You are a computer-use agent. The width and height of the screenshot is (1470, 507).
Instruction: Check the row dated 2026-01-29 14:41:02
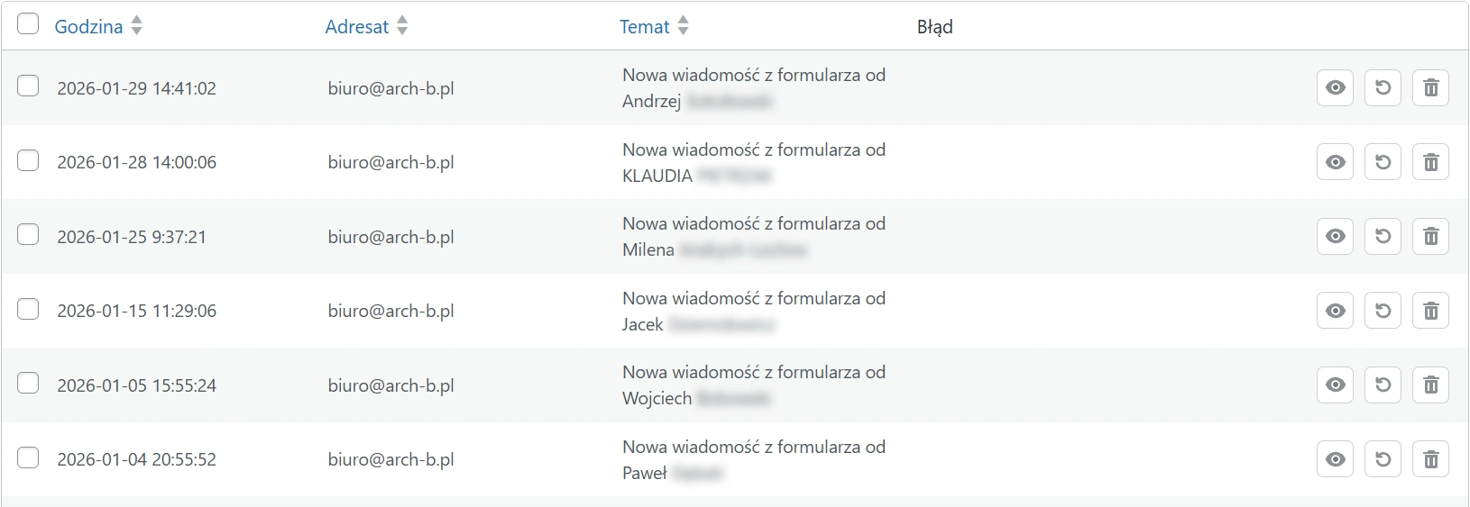[28, 86]
